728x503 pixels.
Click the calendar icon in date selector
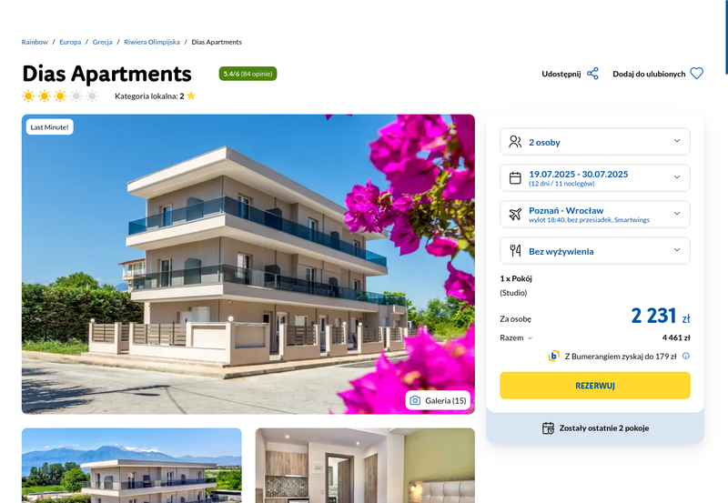pyautogui.click(x=515, y=177)
